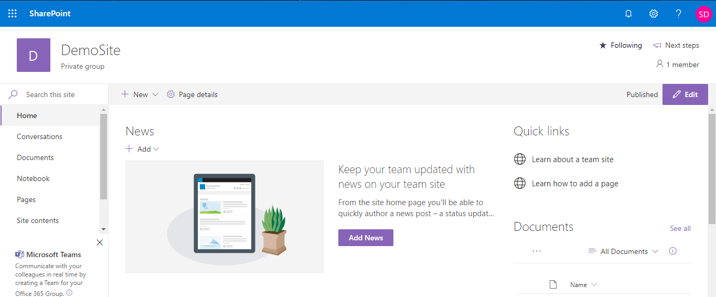Image resolution: width=716 pixels, height=297 pixels.
Task: View the 1 member list
Action: pyautogui.click(x=678, y=65)
